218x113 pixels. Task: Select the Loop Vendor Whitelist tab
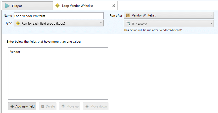pyautogui.click(x=85, y=5)
